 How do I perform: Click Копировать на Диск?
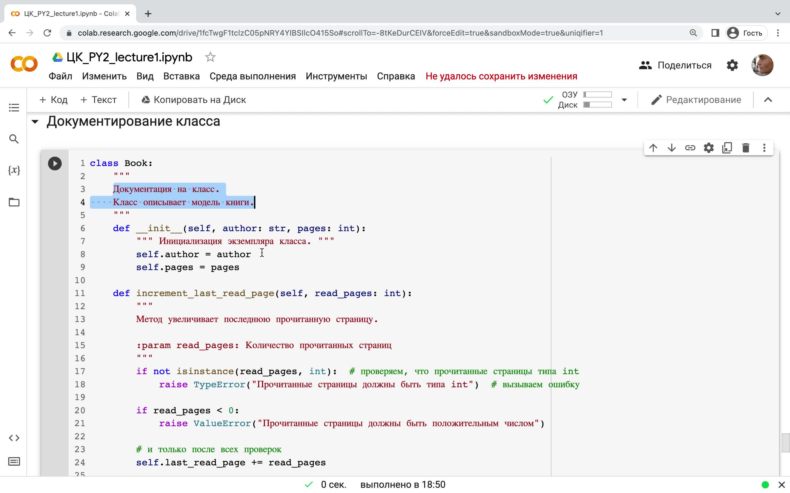pyautogui.click(x=194, y=100)
